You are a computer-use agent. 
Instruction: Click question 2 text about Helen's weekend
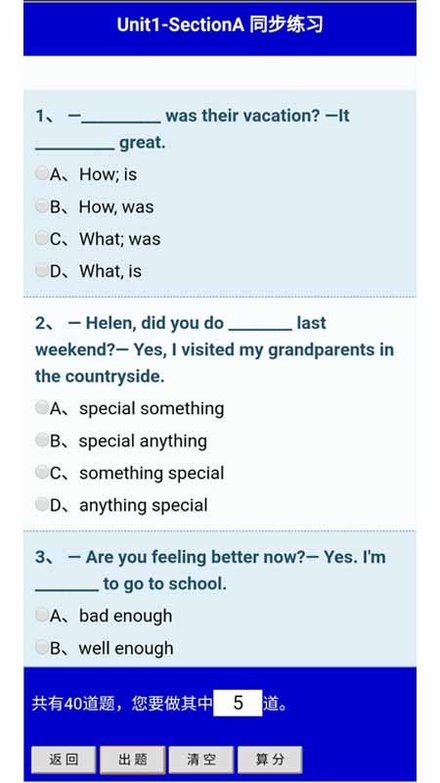pos(214,349)
